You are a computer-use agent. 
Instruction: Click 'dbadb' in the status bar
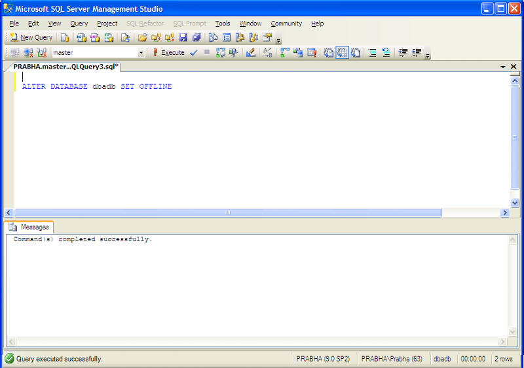click(x=442, y=359)
